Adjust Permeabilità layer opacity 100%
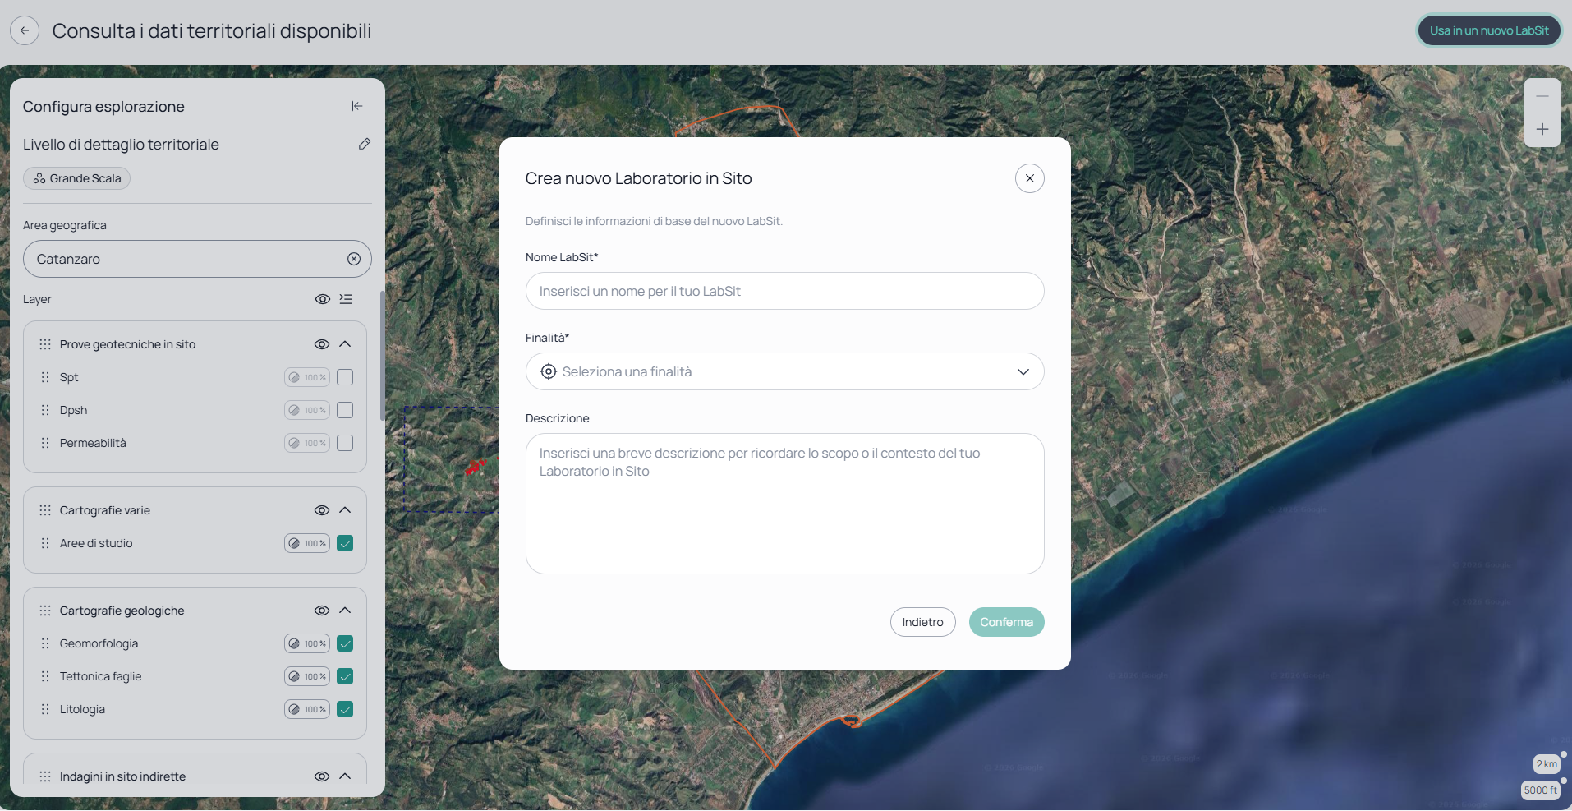1572x811 pixels. pyautogui.click(x=307, y=443)
